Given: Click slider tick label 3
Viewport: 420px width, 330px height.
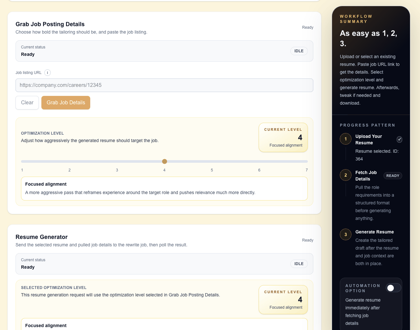Looking at the screenshot, I should coord(117,170).
